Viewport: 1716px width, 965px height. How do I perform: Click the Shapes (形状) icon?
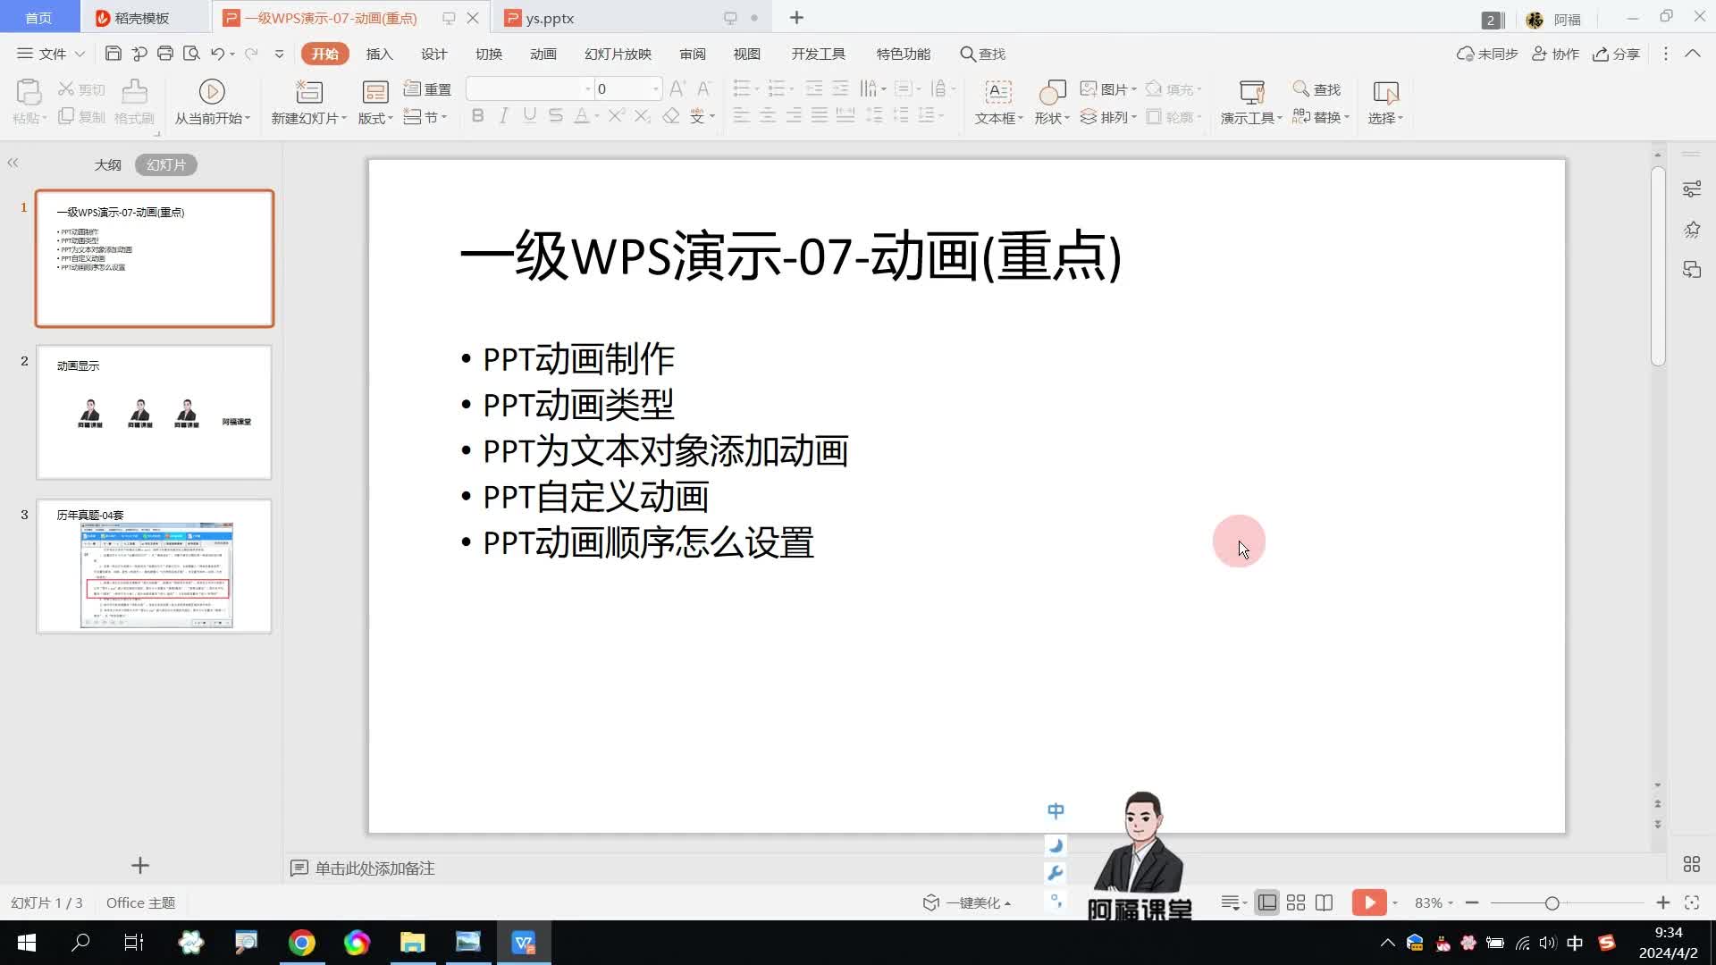tap(1052, 92)
